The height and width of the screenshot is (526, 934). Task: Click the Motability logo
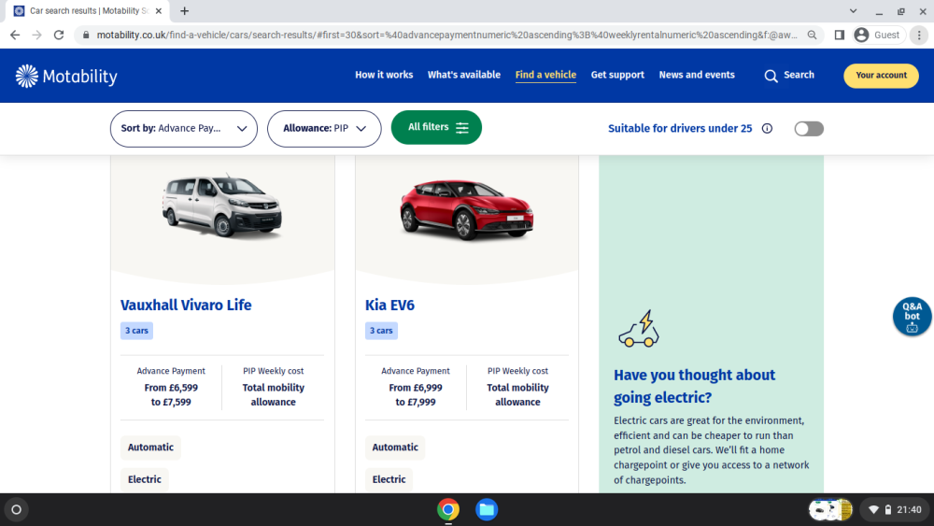click(x=66, y=77)
